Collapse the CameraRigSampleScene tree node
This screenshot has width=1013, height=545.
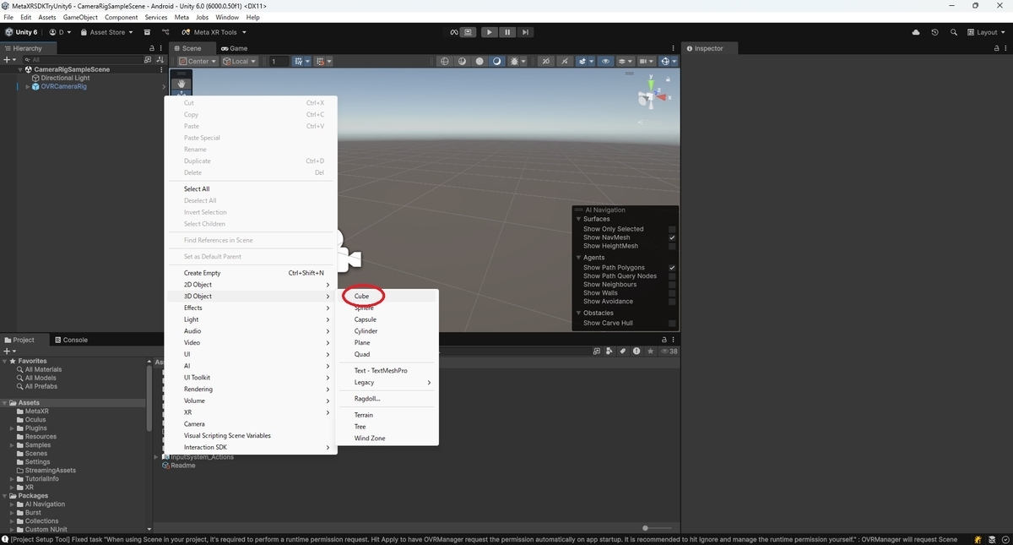21,69
